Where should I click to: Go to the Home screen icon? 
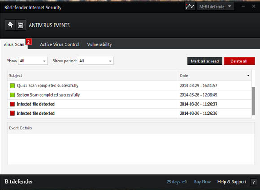tap(10, 25)
